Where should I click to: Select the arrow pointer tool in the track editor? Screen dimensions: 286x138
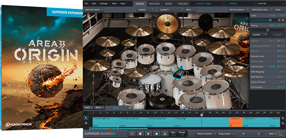(86, 118)
